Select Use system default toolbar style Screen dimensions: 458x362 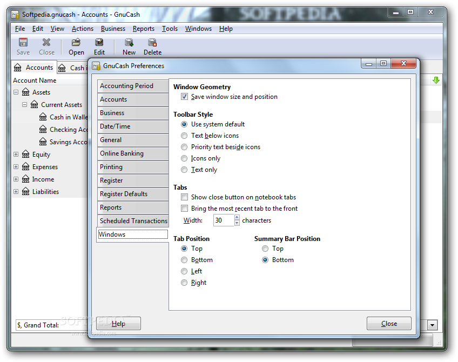pos(184,124)
